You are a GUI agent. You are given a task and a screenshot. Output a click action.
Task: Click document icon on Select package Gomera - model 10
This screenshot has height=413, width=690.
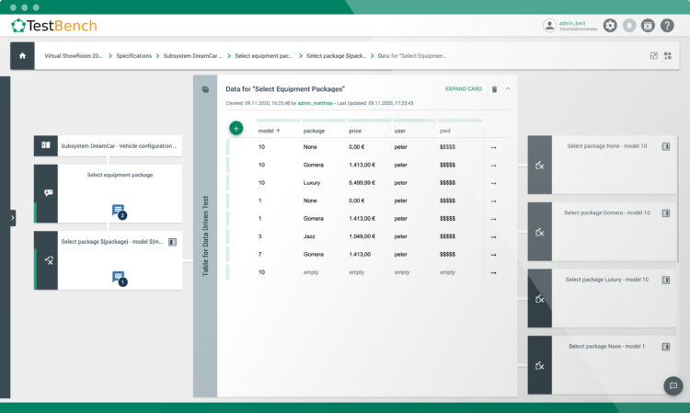pos(666,213)
